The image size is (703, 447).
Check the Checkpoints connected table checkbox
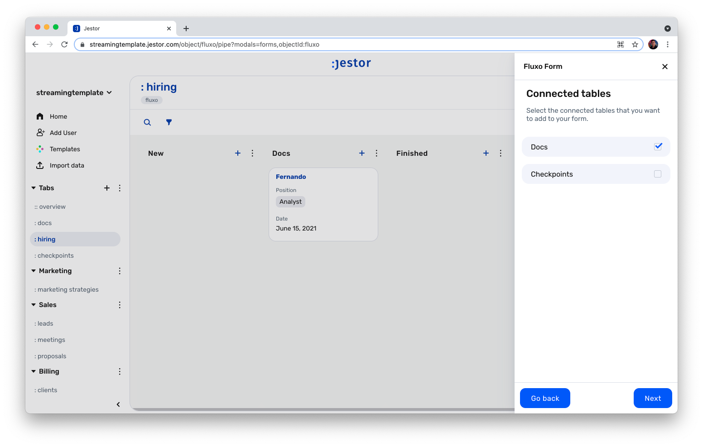pyautogui.click(x=658, y=174)
